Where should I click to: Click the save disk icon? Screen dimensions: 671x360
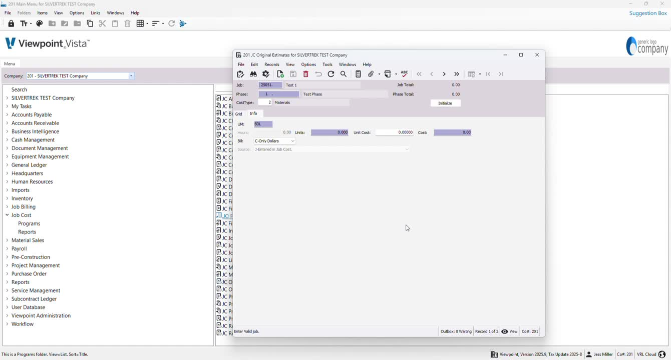point(293,74)
